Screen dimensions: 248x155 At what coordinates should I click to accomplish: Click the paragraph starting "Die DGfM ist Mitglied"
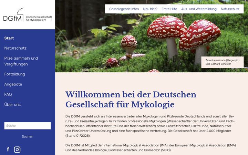click(151, 147)
